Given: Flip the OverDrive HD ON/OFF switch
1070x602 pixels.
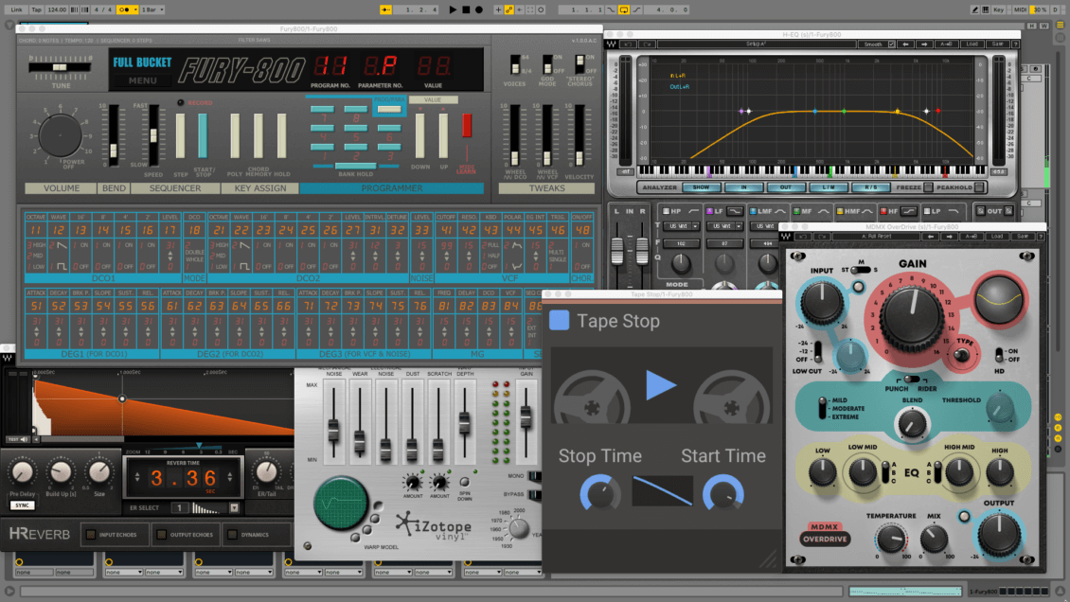Looking at the screenshot, I should coord(999,355).
